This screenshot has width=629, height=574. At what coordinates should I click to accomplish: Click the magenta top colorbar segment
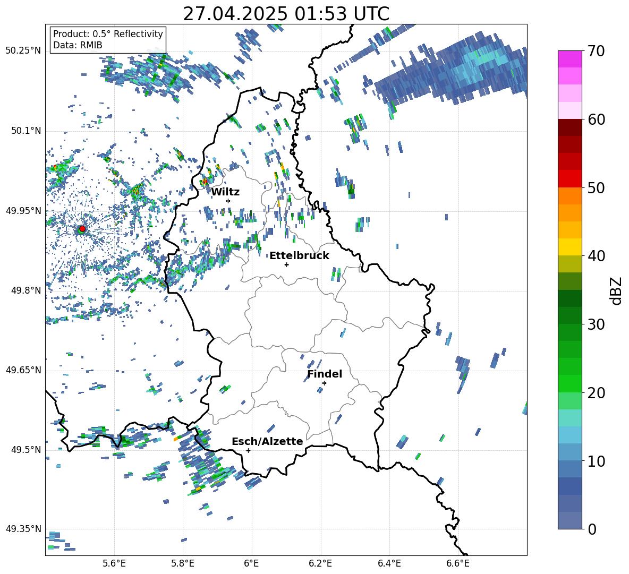(569, 59)
